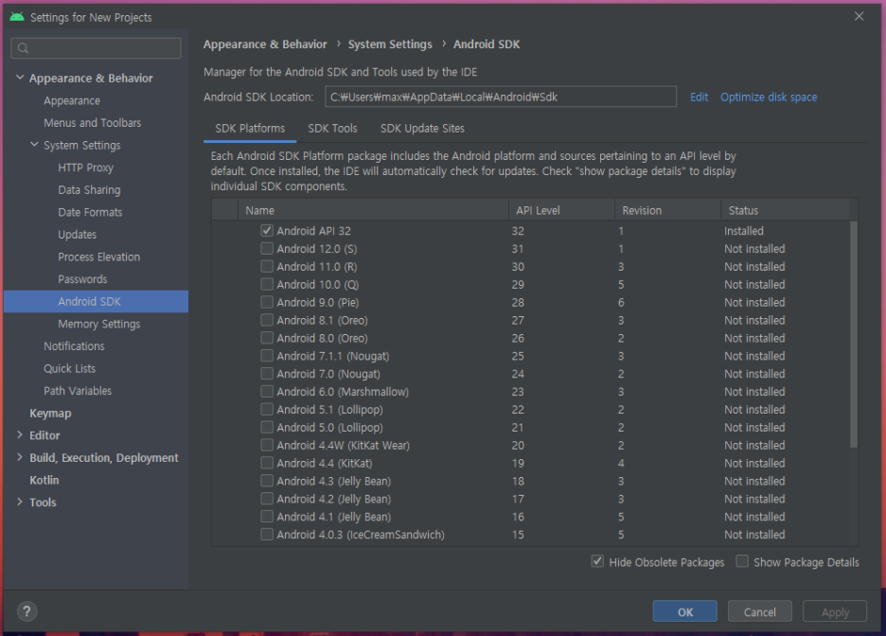The height and width of the screenshot is (636, 886).
Task: Open Keymap settings page
Action: [x=50, y=413]
